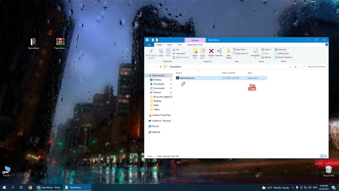The height and width of the screenshot is (191, 339).
Task: Select Recycle Bin desktop icon
Action: 329,171
